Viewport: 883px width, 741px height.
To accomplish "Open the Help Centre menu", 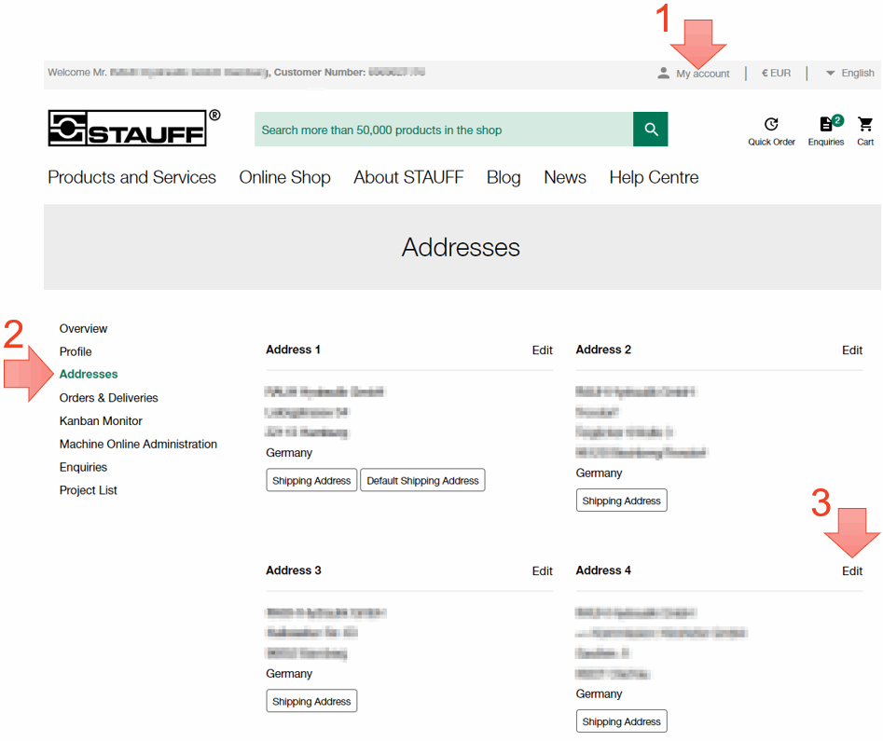I will pyautogui.click(x=654, y=177).
